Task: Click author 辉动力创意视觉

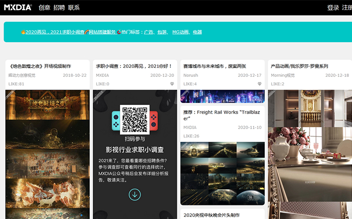Action: click(22, 75)
